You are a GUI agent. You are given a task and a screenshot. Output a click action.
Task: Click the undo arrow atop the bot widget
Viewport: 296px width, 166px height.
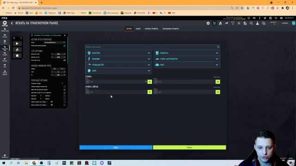click(x=21, y=38)
